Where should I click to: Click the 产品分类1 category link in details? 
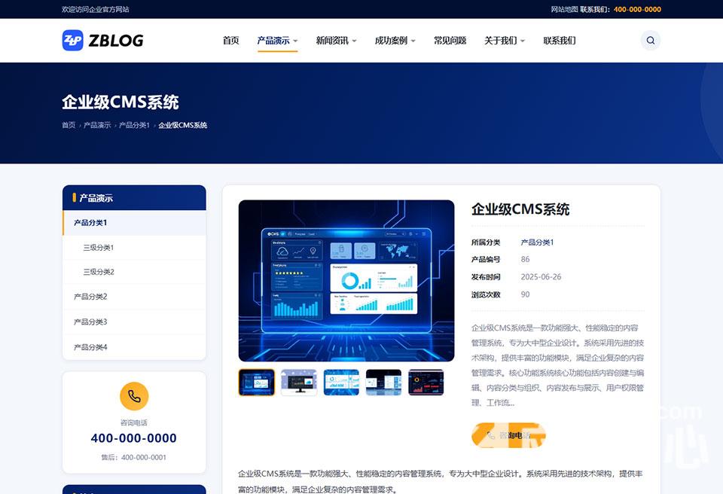click(537, 242)
